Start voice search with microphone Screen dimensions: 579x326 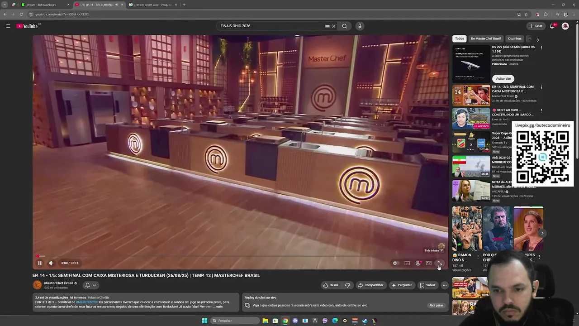click(x=360, y=26)
